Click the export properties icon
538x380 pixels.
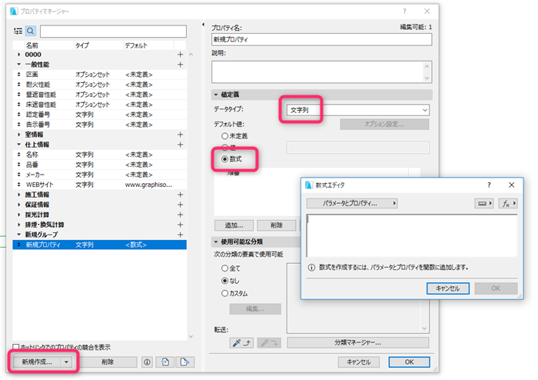(184, 362)
